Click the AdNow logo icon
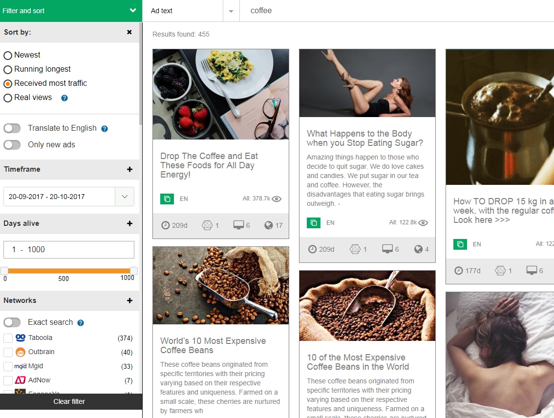 pos(21,380)
